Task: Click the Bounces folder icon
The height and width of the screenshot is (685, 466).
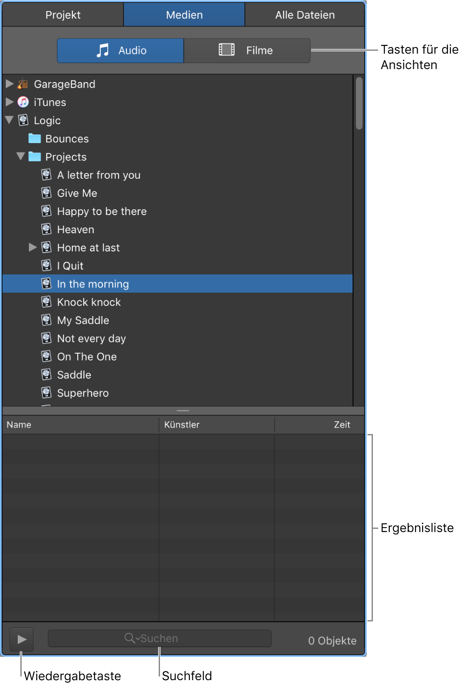Action: coord(35,138)
